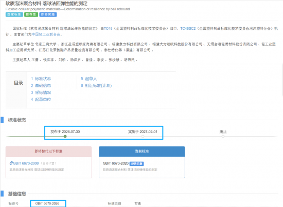Click the 标准类别 value 方法
The height and width of the screenshot is (207, 283).
tap(137, 203)
